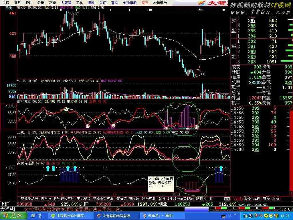Viewport: 293px width, 220px height.
Task: Select the 乖离率选股 indicator tab
Action: 29,198
